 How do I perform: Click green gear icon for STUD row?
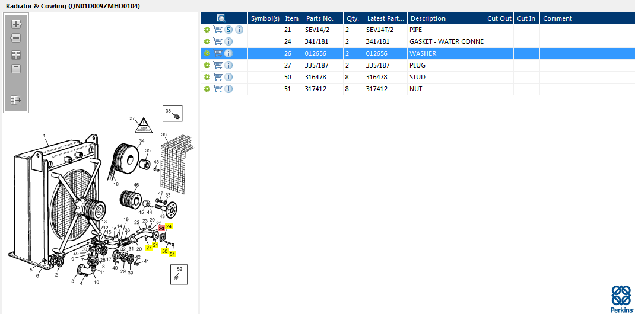tap(207, 77)
